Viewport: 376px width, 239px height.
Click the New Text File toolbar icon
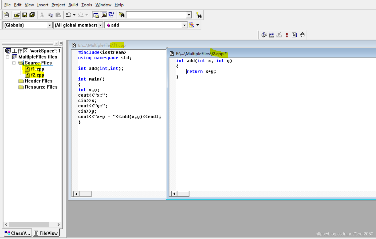pos(6,15)
